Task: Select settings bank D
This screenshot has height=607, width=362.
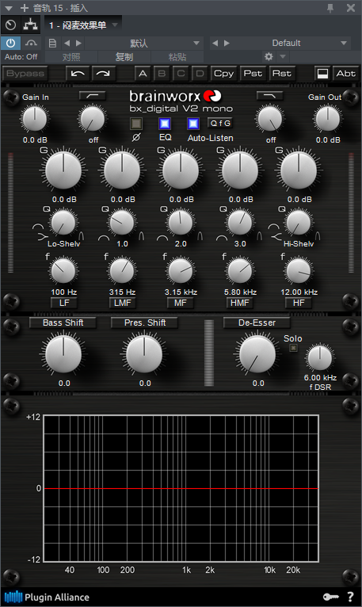Action: (200, 74)
